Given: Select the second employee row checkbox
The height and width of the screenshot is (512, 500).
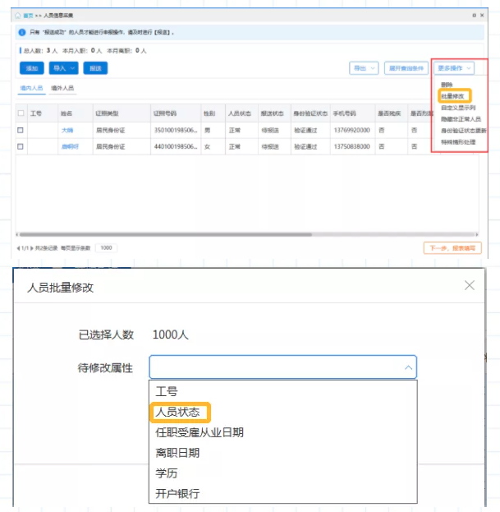Looking at the screenshot, I should click(x=21, y=147).
